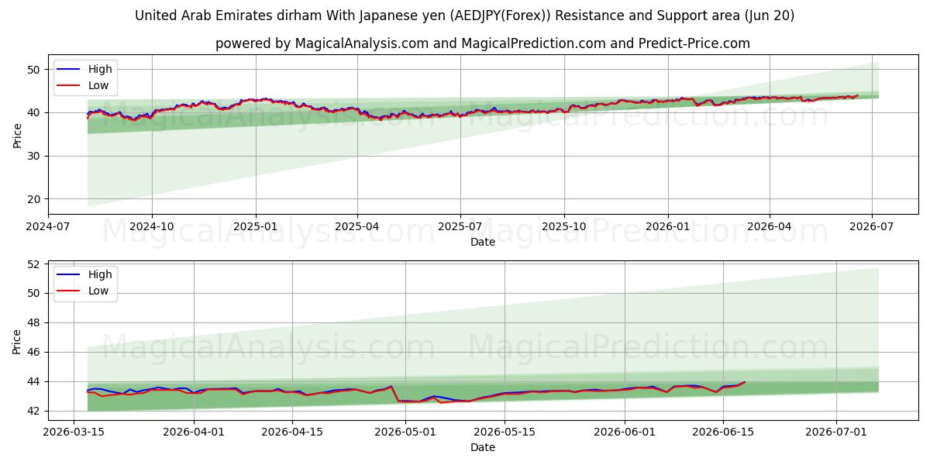Click the '2026-05-15' date tick label
This screenshot has width=930, height=465.
pos(505,431)
